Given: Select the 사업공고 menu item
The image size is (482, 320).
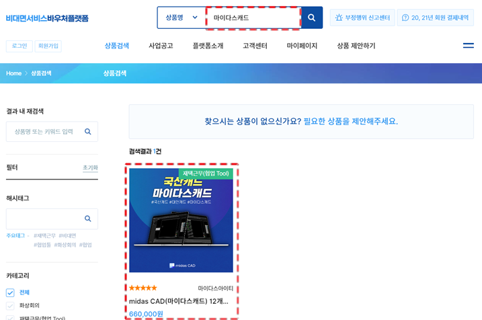Looking at the screenshot, I should pyautogui.click(x=161, y=46).
